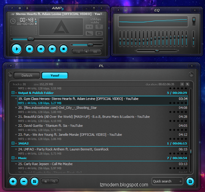Toggle the equalizer window button
Viewport: 205px width, 192px height.
click(95, 52)
